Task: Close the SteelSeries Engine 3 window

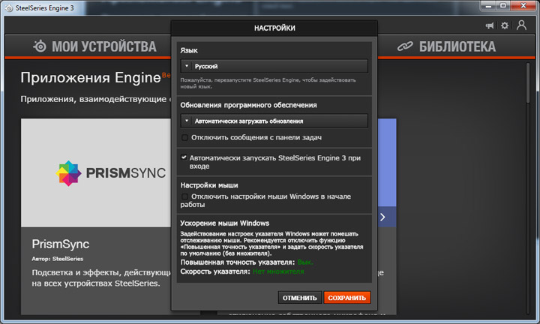Action: [x=523, y=6]
